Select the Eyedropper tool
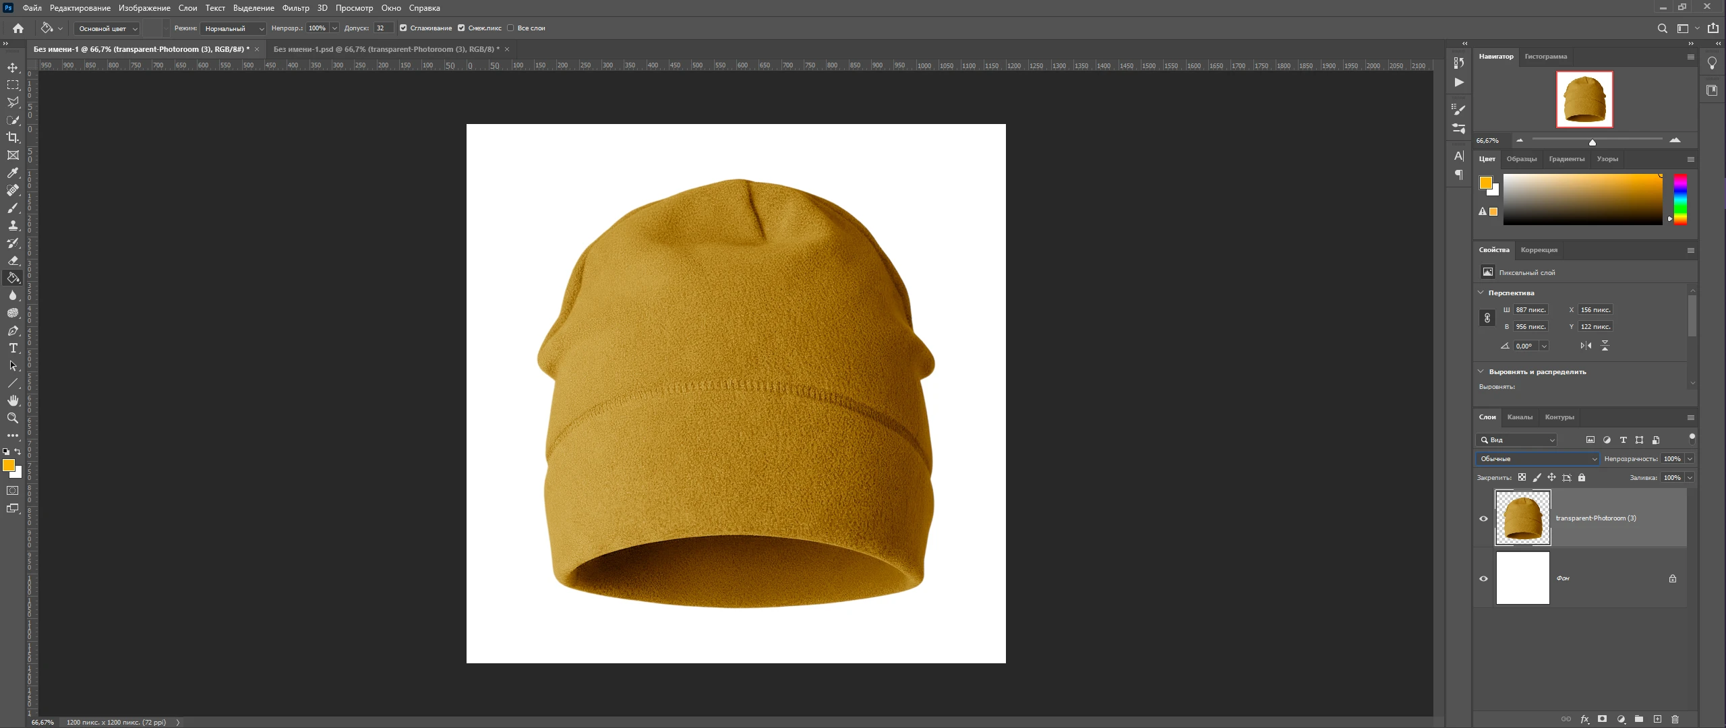The image size is (1726, 728). coord(13,173)
